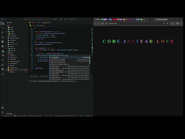The width and height of the screenshot is (185, 139).
Task: Select instanceof autocomplete suggestion
Action: point(69,57)
